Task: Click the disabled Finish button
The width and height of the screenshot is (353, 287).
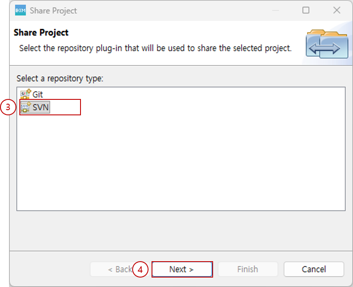Action: [x=248, y=269]
